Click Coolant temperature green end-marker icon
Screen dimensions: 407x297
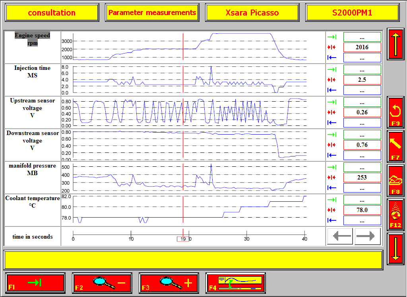coord(332,200)
